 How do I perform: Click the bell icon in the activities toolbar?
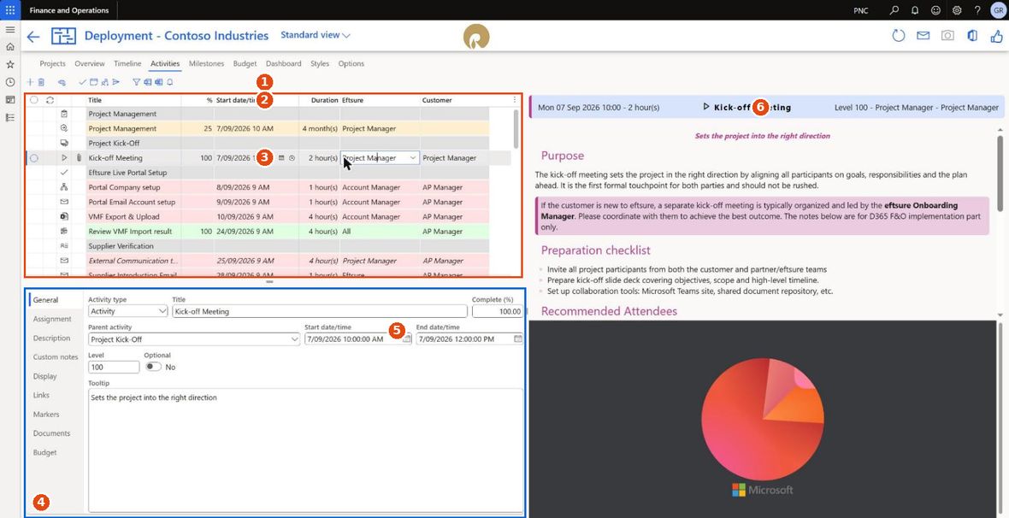point(170,82)
